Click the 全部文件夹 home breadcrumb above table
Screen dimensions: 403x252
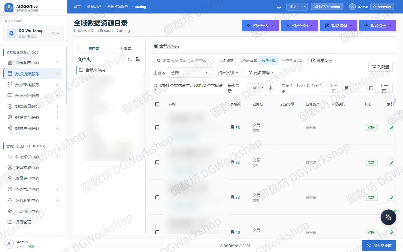point(167,46)
